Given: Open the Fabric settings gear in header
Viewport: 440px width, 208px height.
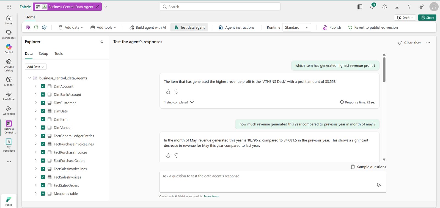Looking at the screenshot, I should pos(384,7).
